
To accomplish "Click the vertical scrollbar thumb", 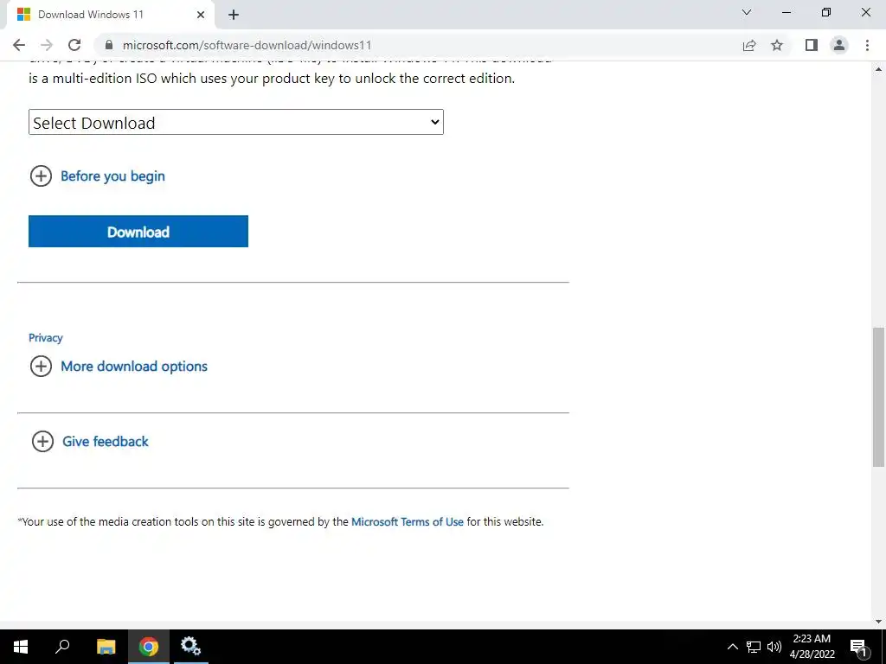I will [878, 397].
